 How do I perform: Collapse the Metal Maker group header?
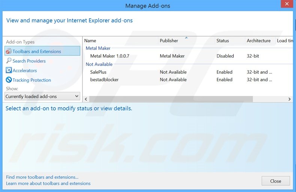(x=98, y=48)
